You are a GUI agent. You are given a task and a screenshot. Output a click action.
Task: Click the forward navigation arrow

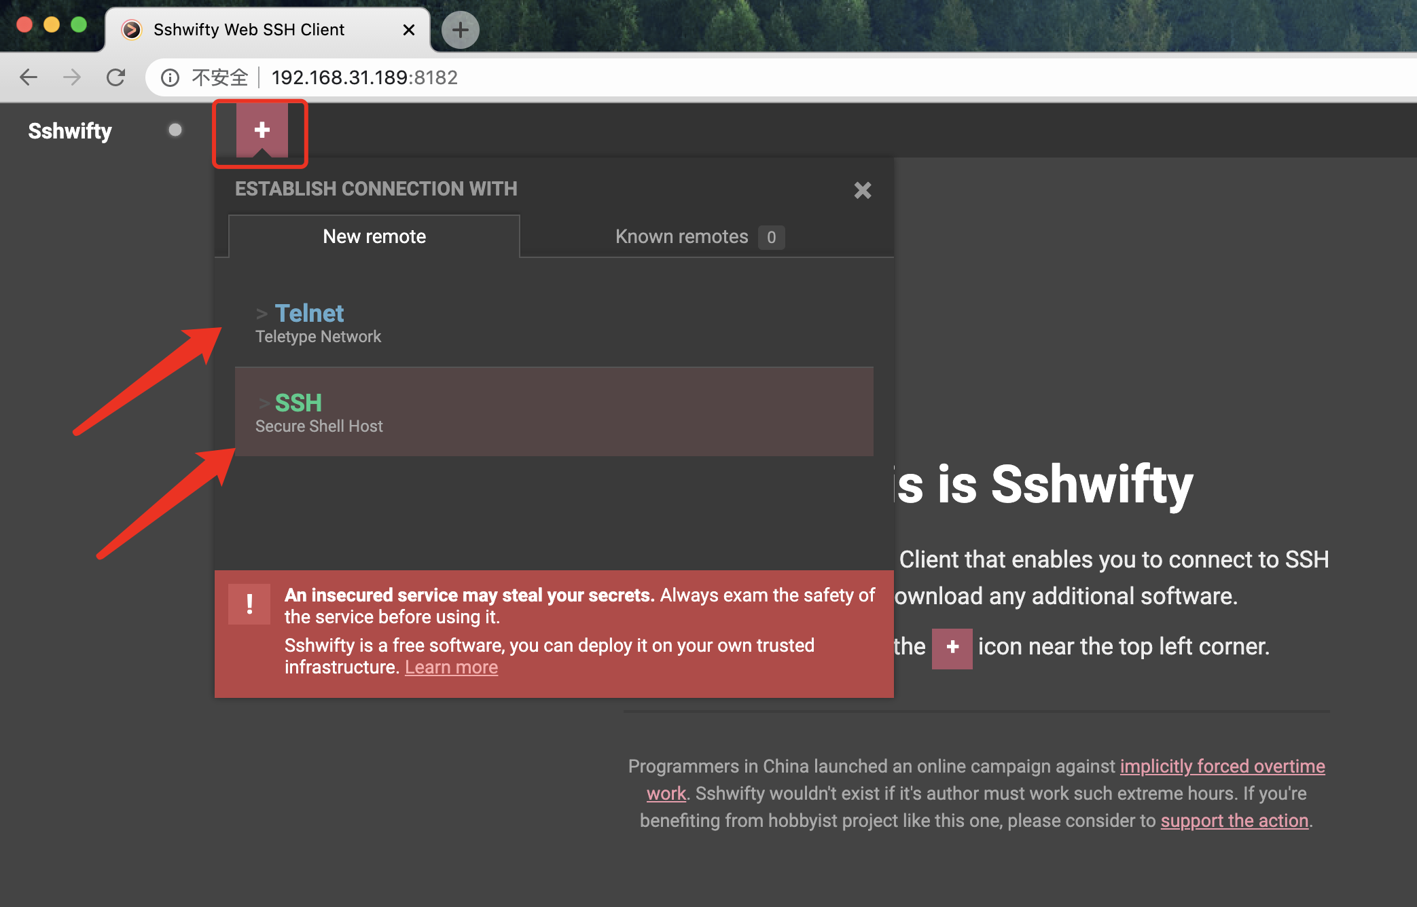[72, 77]
